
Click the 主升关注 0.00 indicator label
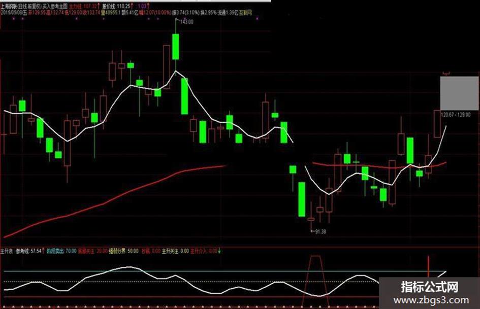(x=175, y=251)
